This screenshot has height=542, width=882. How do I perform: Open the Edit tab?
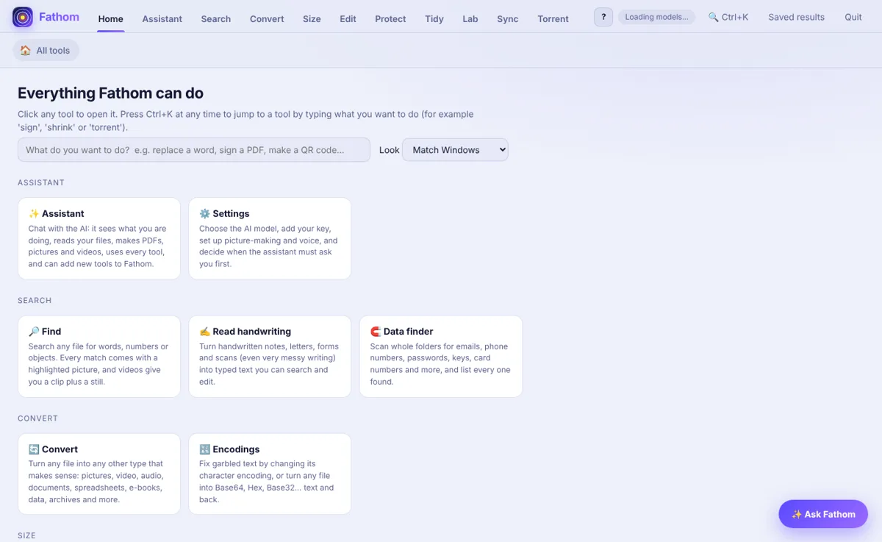coord(348,19)
